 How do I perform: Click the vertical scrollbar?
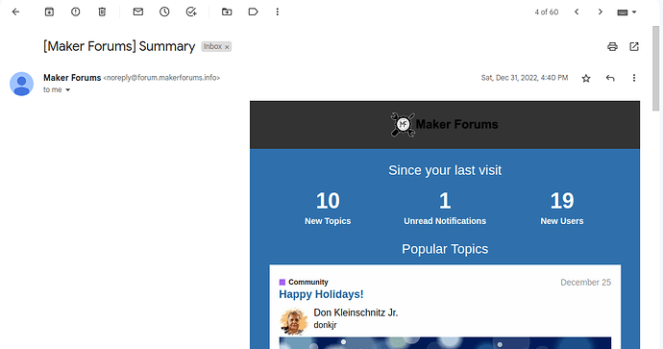point(656,67)
